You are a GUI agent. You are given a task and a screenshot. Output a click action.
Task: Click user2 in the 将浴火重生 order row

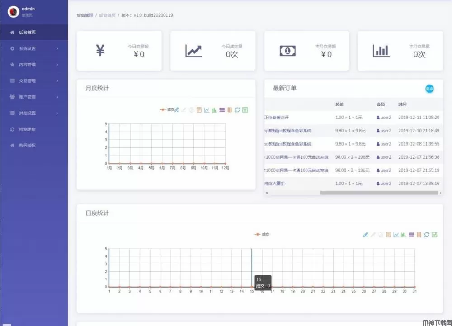tap(384, 183)
